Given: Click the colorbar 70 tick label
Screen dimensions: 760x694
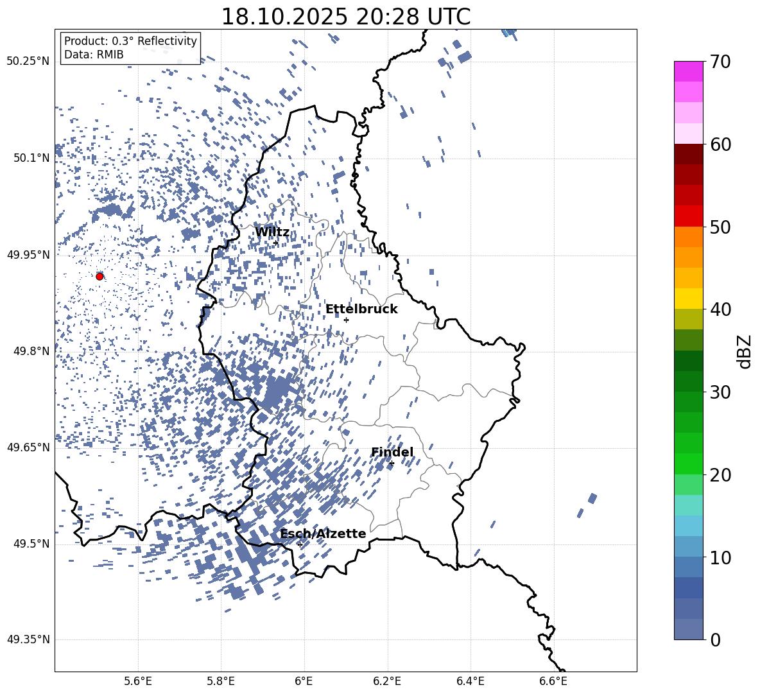Looking at the screenshot, I should pos(720,62).
